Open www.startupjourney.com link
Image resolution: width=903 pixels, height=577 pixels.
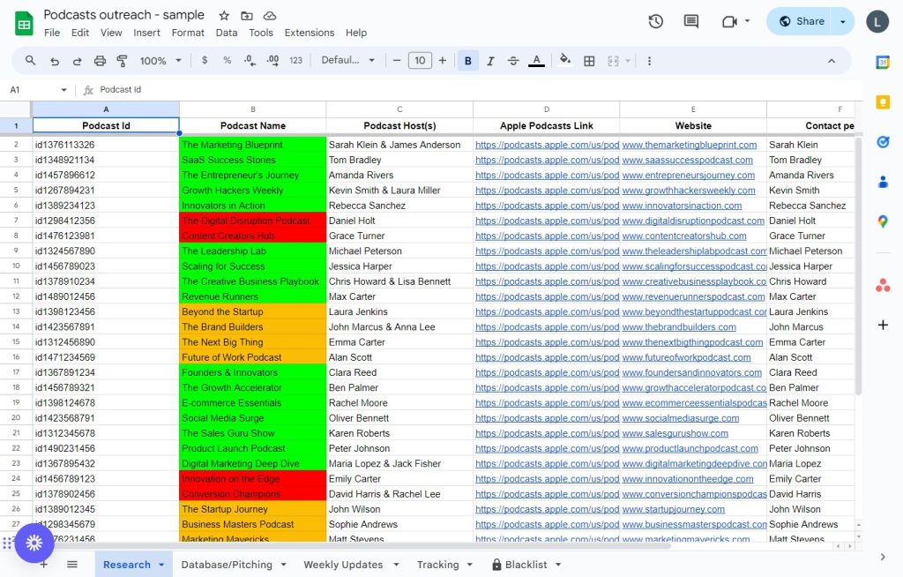[x=673, y=509]
